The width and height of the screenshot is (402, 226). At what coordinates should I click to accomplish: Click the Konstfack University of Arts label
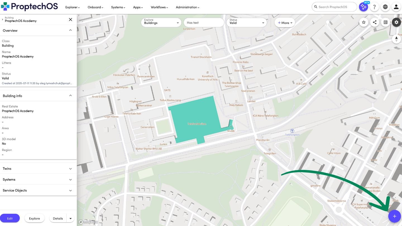pos(208,78)
